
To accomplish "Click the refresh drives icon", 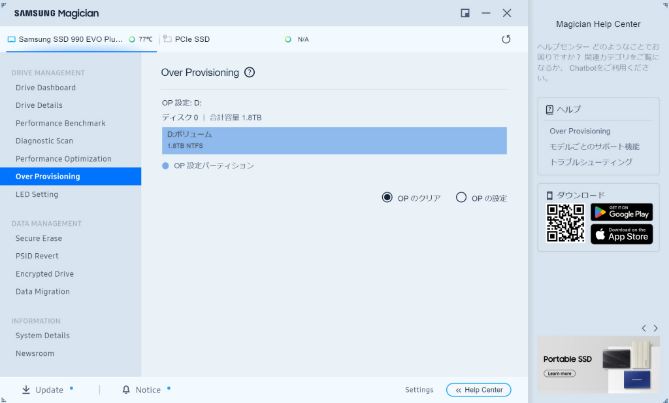I will (506, 39).
